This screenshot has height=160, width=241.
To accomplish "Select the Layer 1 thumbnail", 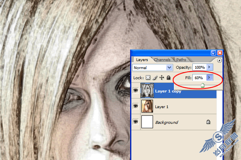I will pyautogui.click(x=147, y=106).
